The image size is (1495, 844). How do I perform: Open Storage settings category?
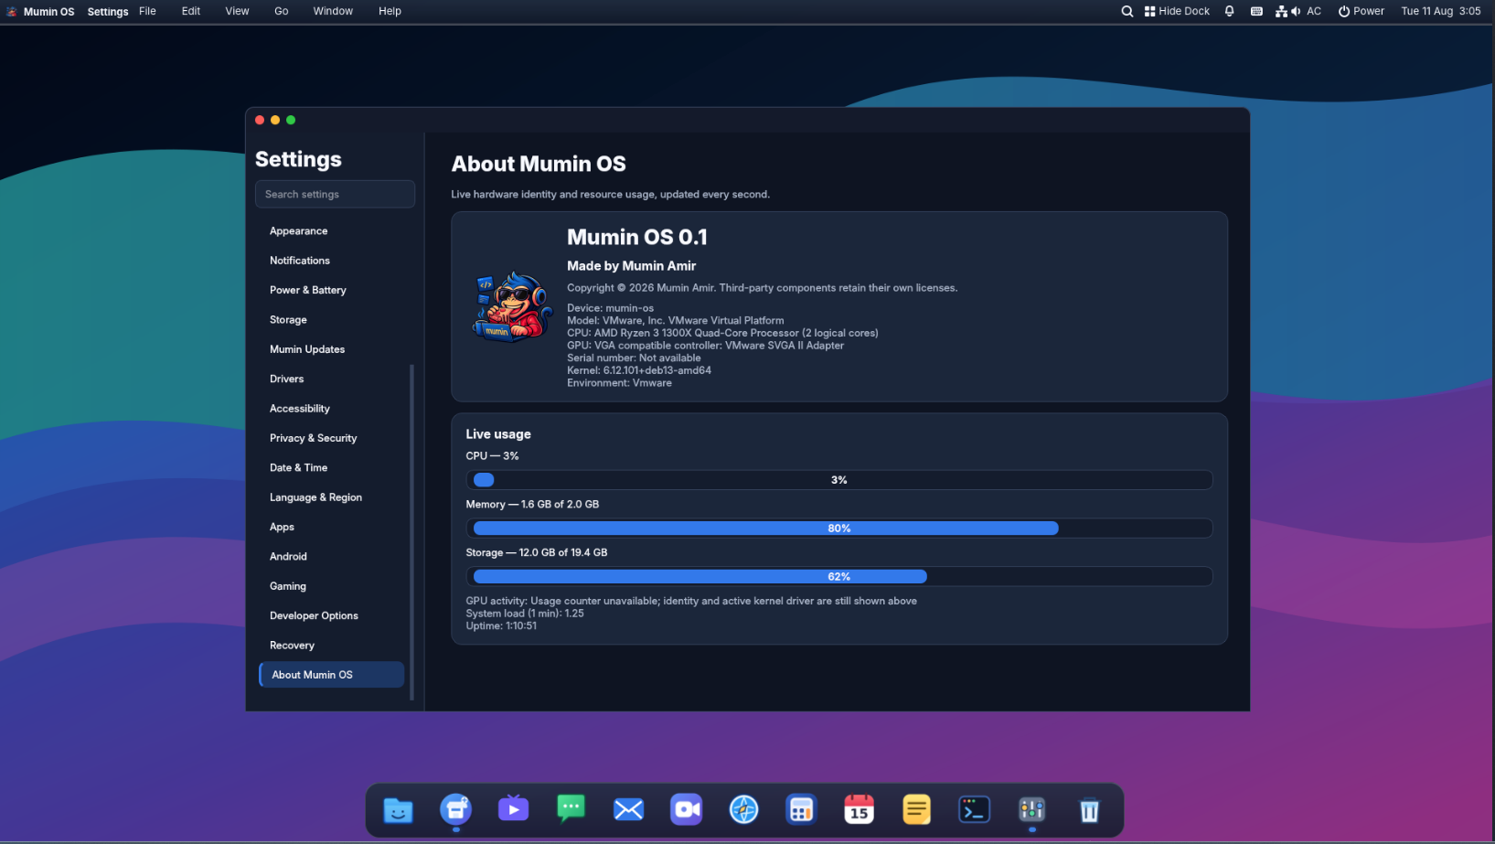pyautogui.click(x=332, y=320)
